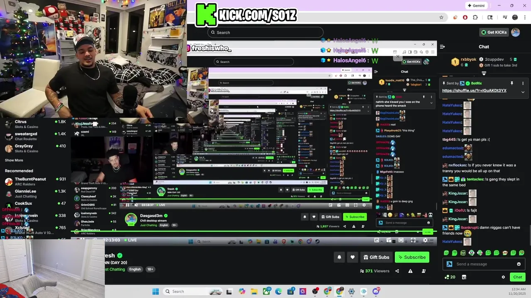
Task: Toggle the follow heart for fresh
Action: pyautogui.click(x=352, y=257)
